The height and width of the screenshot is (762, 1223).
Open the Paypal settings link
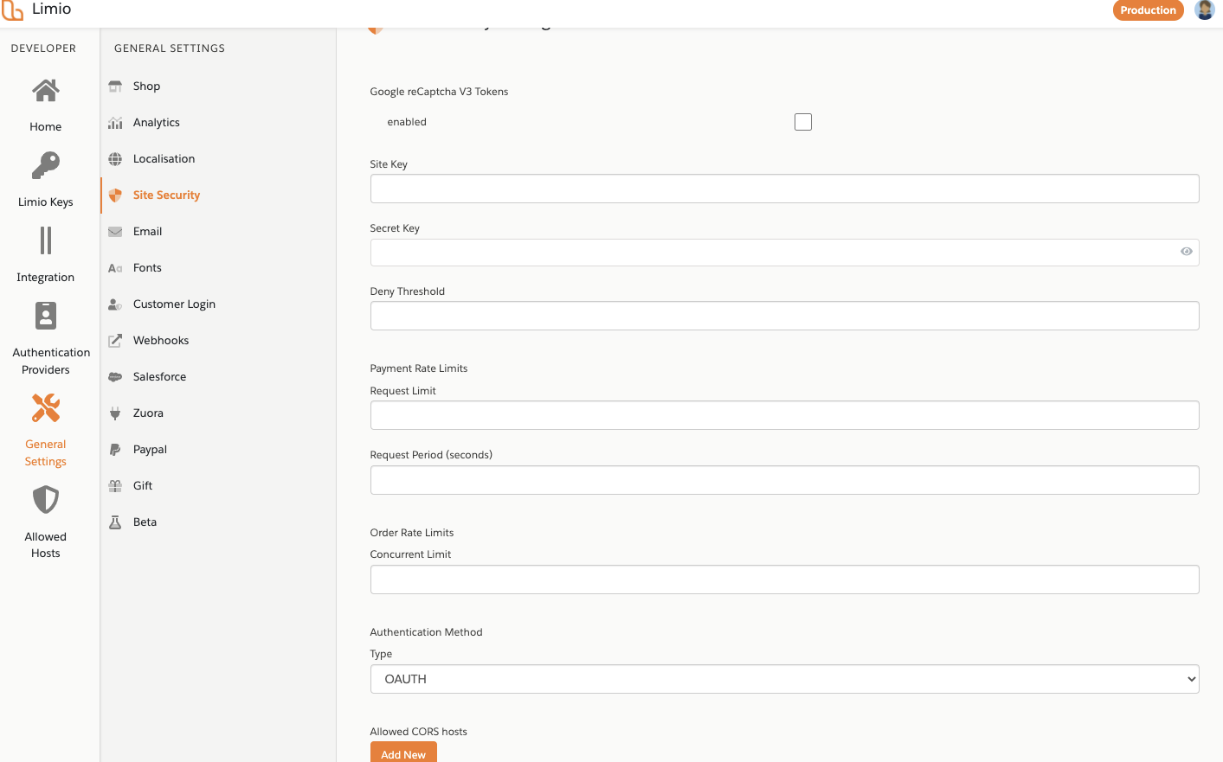click(150, 450)
